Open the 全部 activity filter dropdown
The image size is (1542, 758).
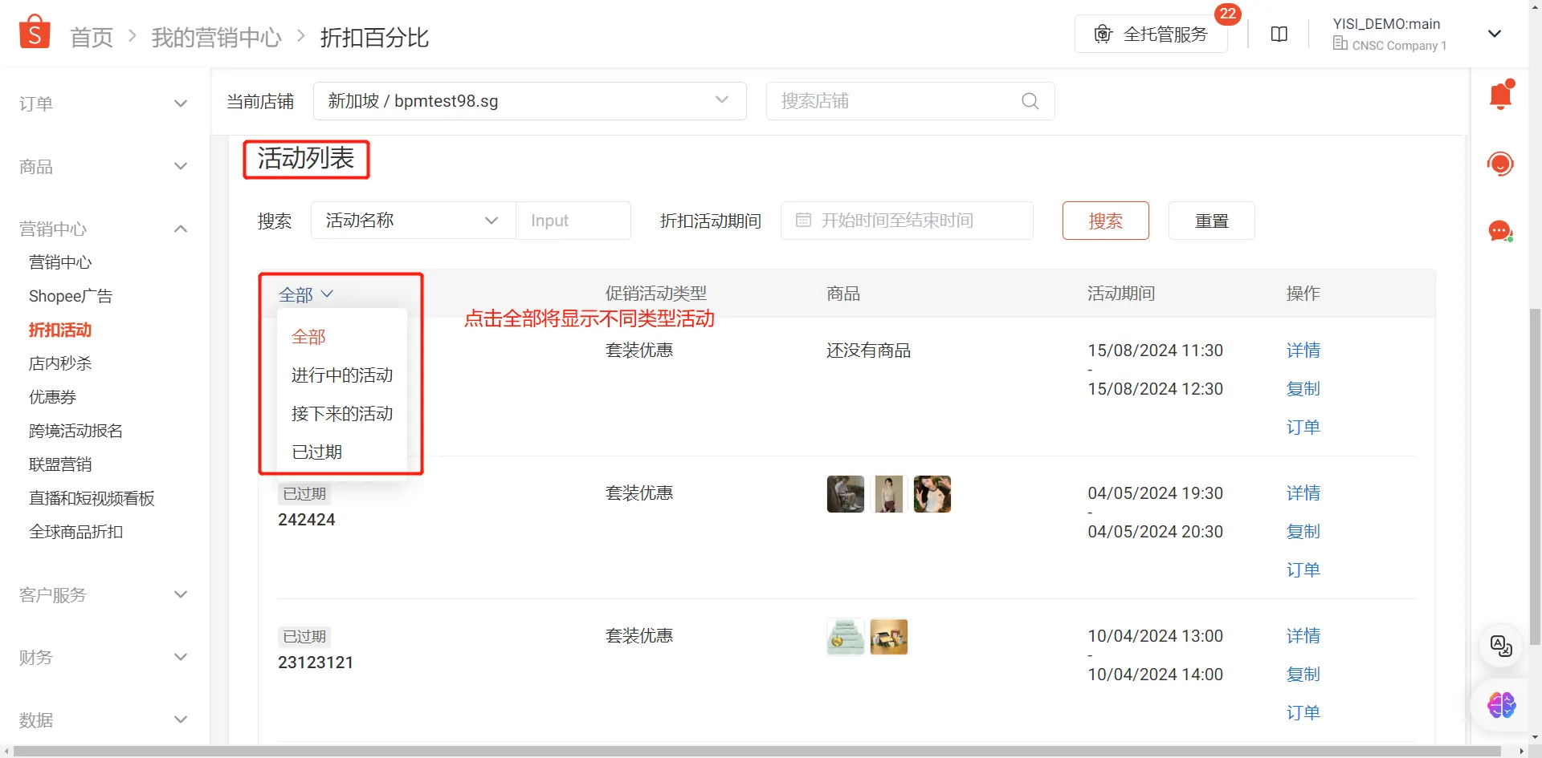point(308,294)
